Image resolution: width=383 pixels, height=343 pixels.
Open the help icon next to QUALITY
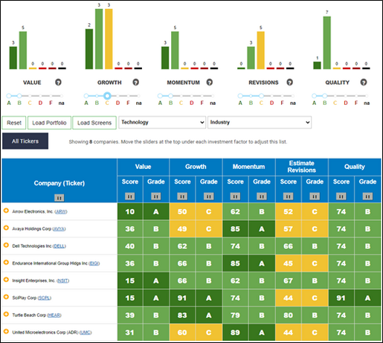[364, 82]
